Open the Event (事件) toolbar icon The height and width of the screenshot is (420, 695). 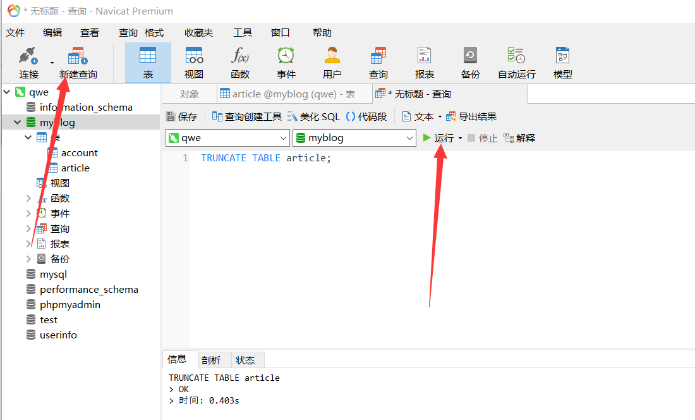[x=286, y=63]
